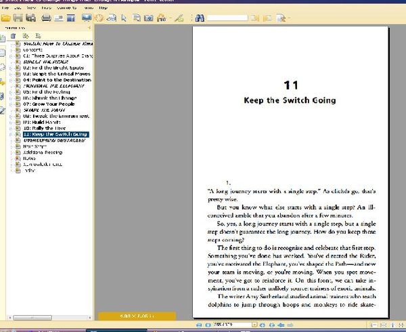Viewport: 406px width, 332px height.
Task: Open the File menu
Action: [5, 8]
